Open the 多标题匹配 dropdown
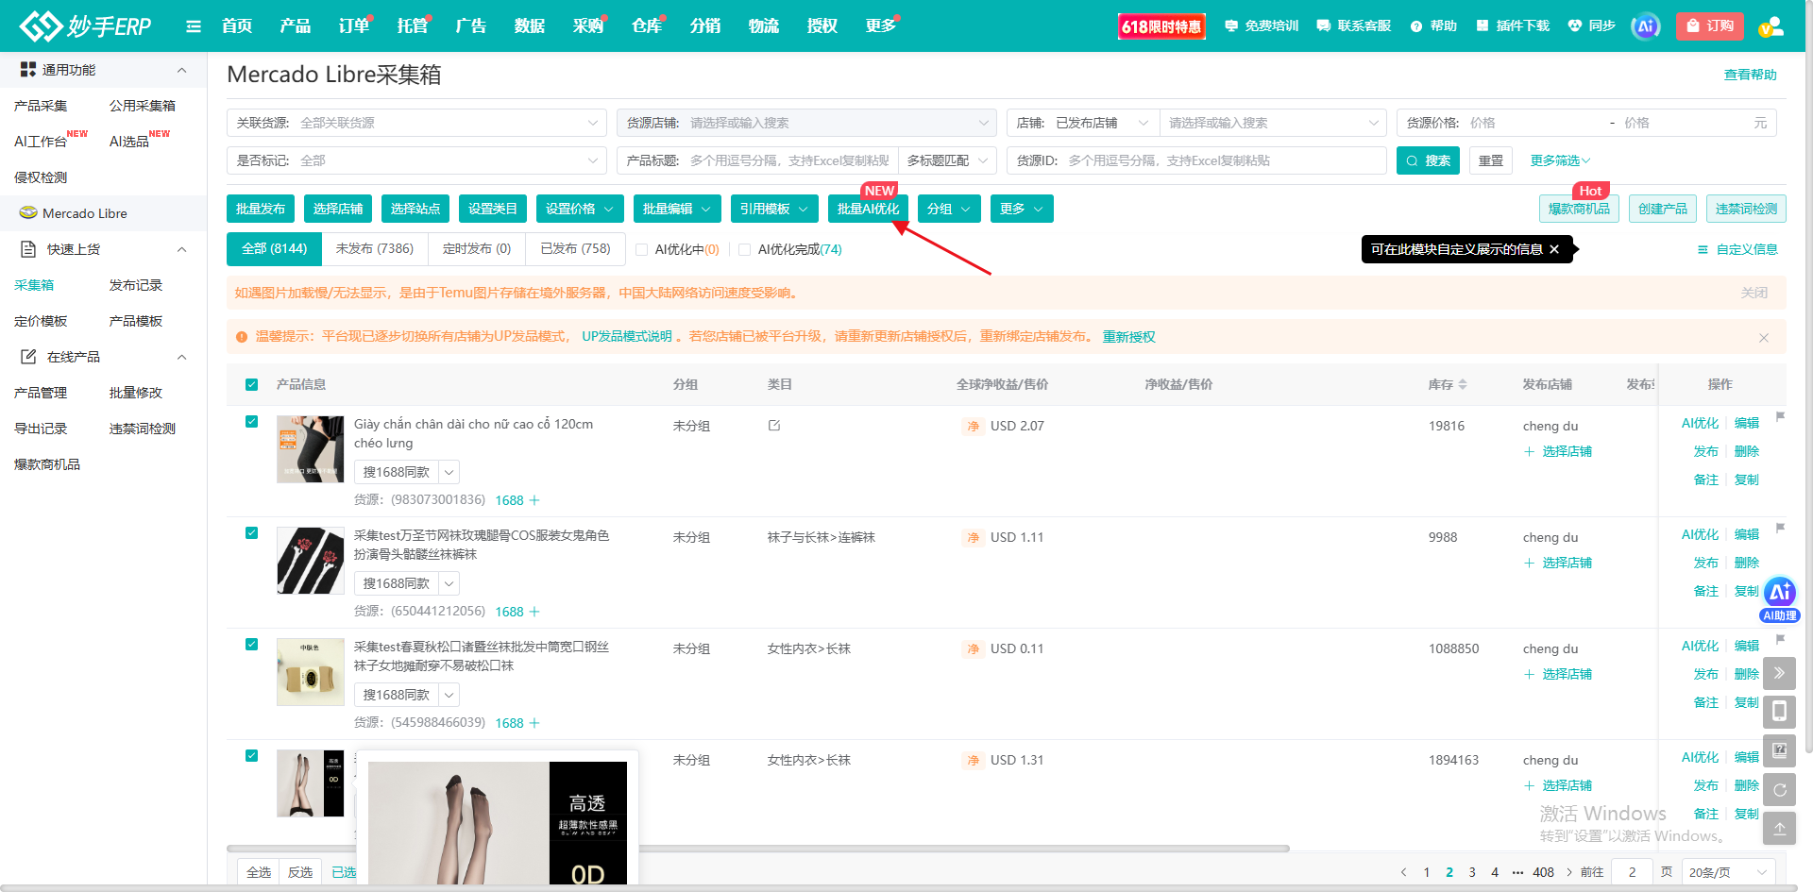The width and height of the screenshot is (1813, 892). tap(947, 160)
